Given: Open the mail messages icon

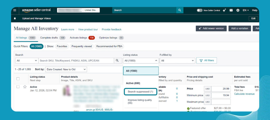Looking at the screenshot, I should point(231,10).
